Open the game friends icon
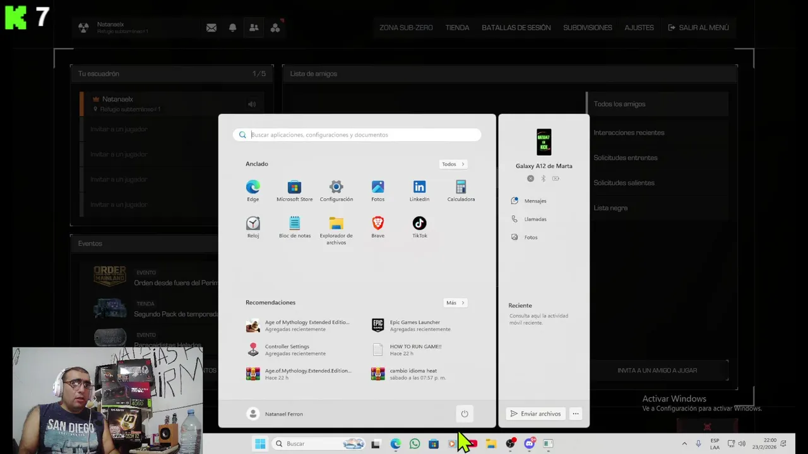The height and width of the screenshot is (454, 808). 254,28
